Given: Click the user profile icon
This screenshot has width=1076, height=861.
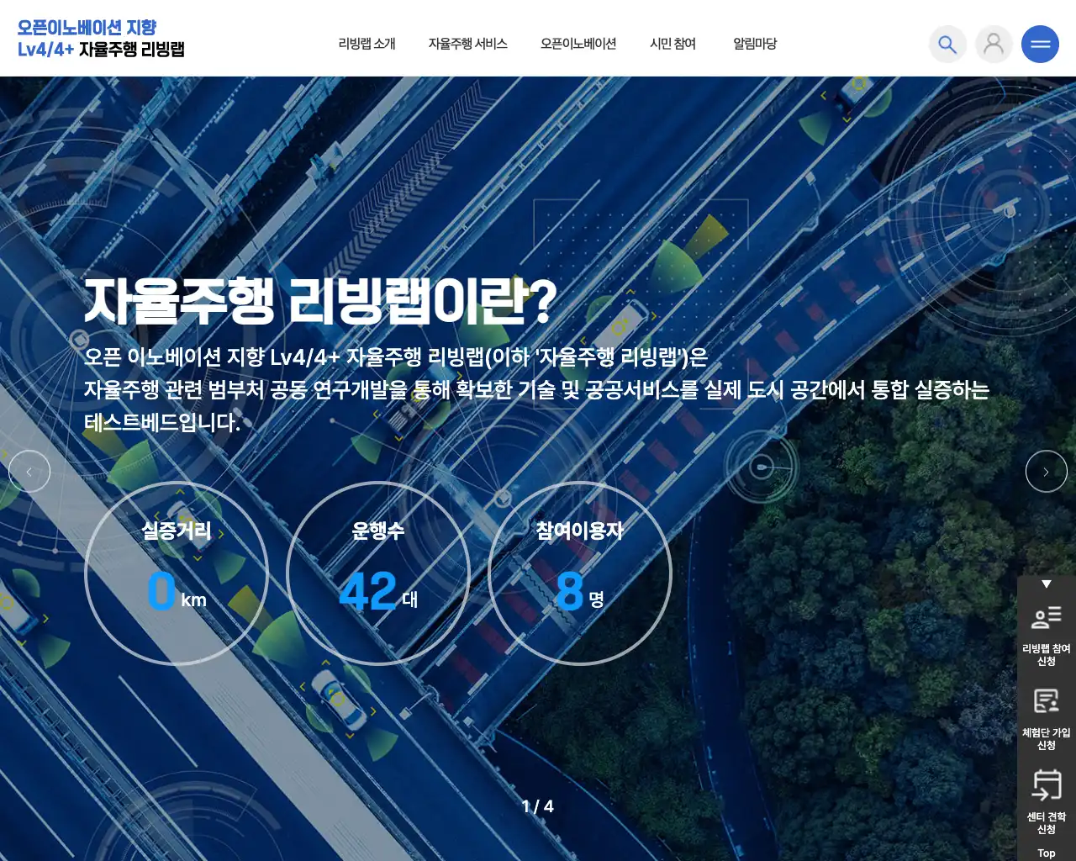Looking at the screenshot, I should point(994,44).
